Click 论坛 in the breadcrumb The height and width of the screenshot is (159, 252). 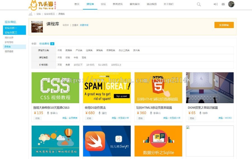coord(39,14)
